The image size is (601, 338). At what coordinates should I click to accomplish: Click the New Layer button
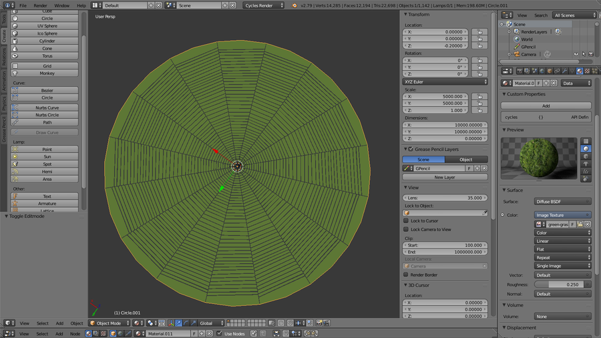click(445, 178)
